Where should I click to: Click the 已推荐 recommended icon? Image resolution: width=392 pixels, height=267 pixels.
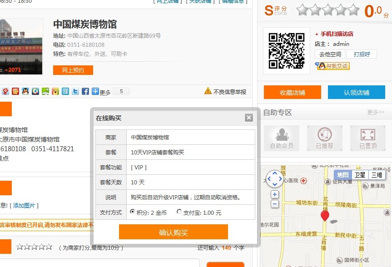(x=324, y=138)
